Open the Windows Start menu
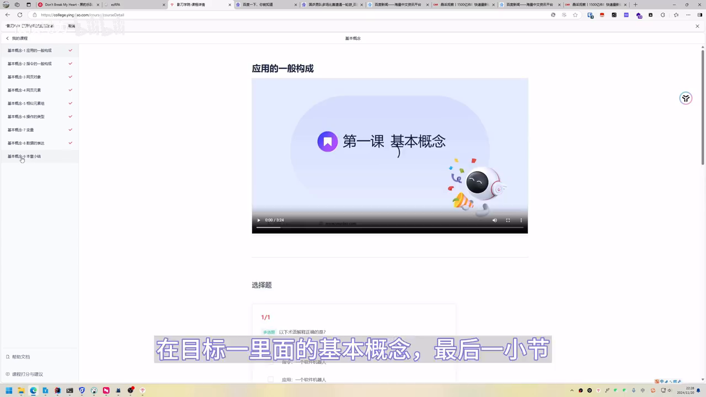The width and height of the screenshot is (706, 397). (x=7, y=390)
